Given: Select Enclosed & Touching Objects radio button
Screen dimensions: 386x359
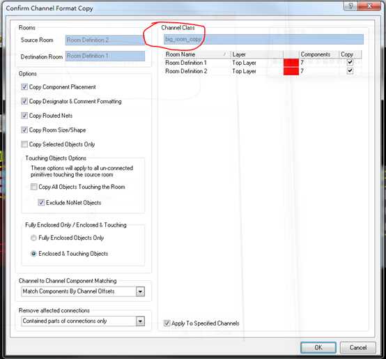Looking at the screenshot, I should (33, 254).
